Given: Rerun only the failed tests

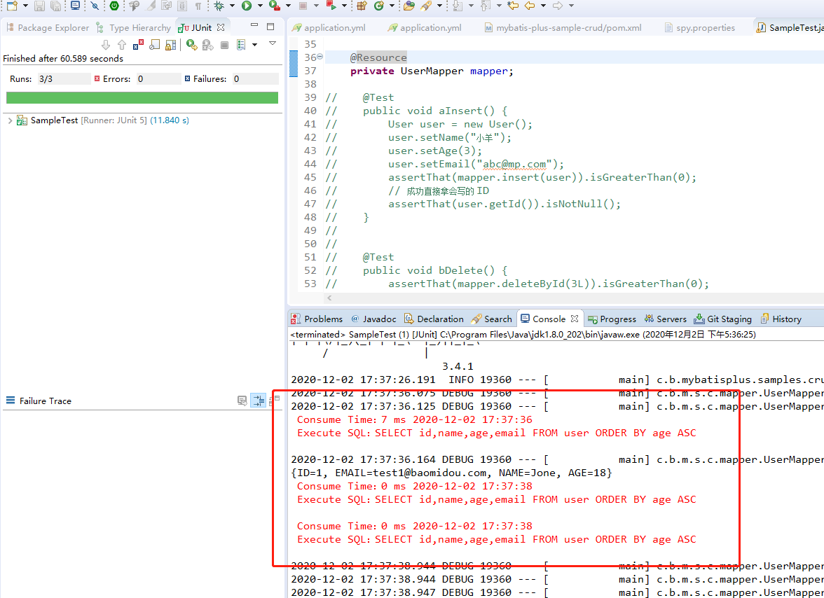Looking at the screenshot, I should tap(207, 45).
